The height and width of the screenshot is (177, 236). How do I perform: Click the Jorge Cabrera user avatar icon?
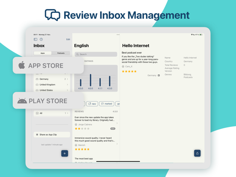tap(76, 124)
